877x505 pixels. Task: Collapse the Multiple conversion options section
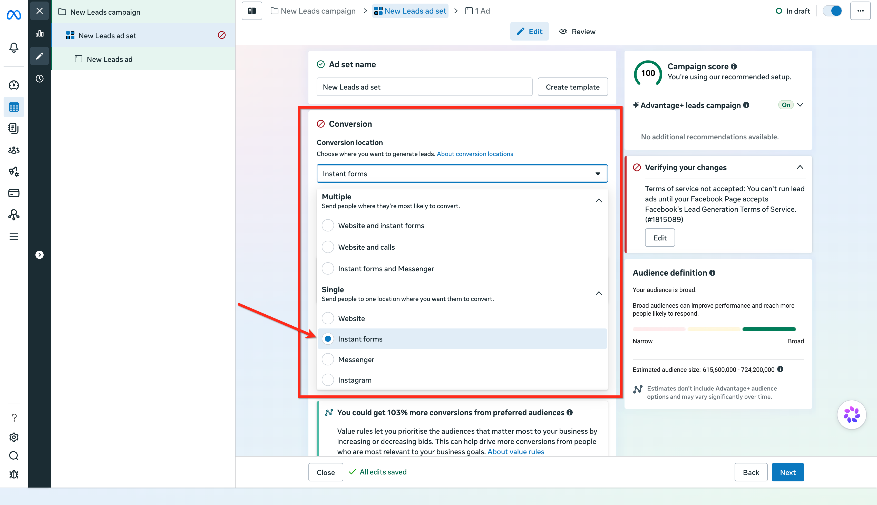[x=599, y=200]
